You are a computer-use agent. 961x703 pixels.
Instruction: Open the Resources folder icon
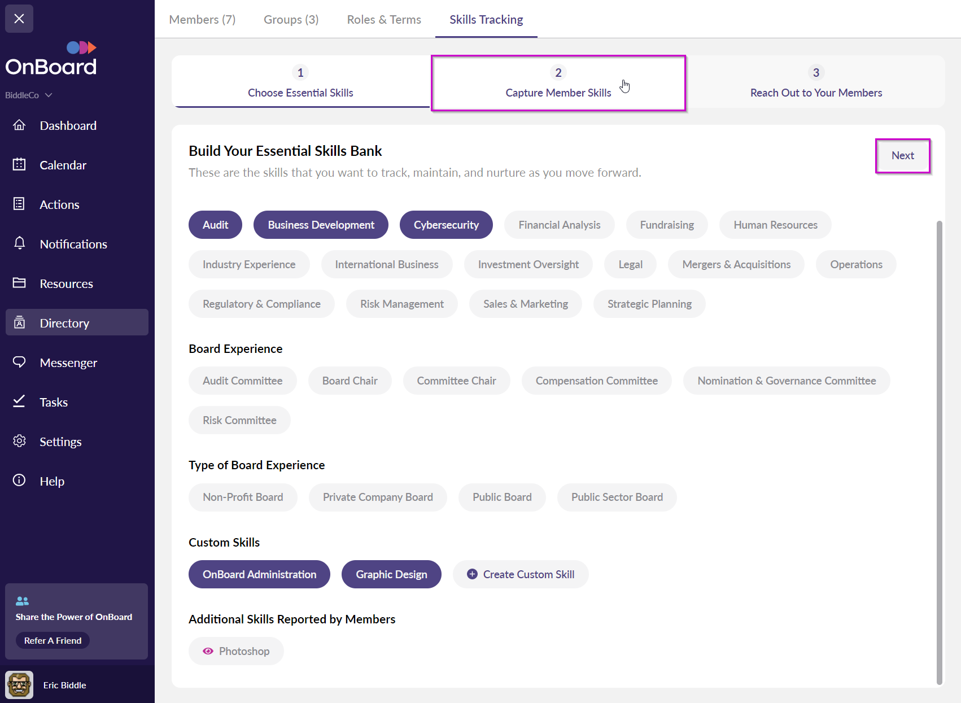coord(19,283)
